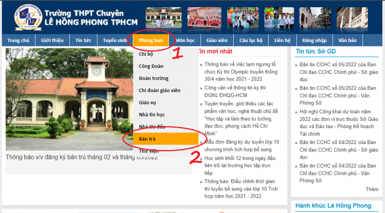Open Hội nghị Công khai dự toán 2022 link

tap(338, 123)
